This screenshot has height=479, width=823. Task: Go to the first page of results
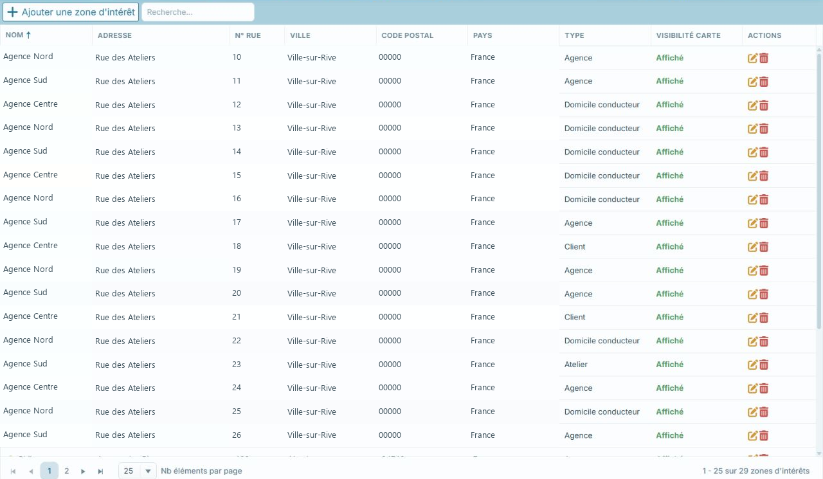[x=14, y=471]
